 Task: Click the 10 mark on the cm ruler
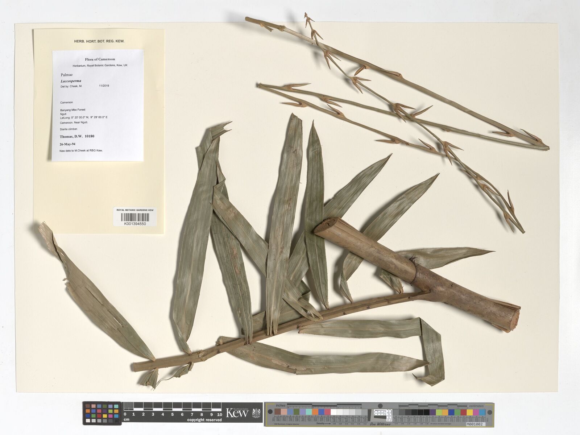(x=219, y=414)
